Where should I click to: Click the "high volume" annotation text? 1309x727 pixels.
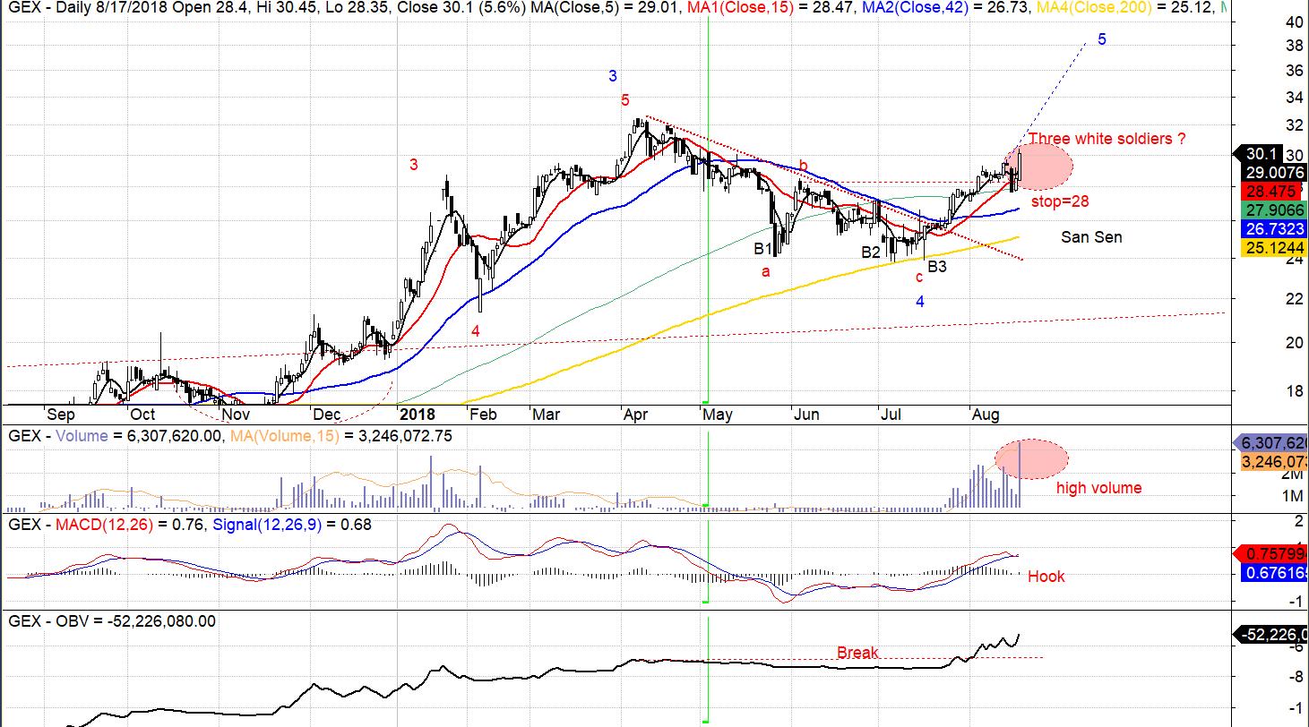(x=1098, y=488)
